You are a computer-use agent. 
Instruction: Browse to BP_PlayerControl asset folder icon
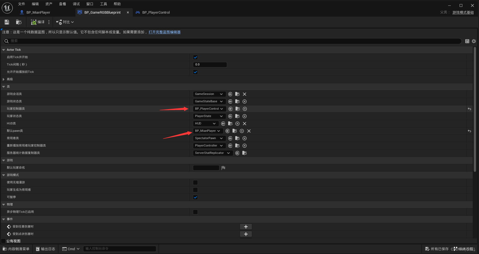238,109
